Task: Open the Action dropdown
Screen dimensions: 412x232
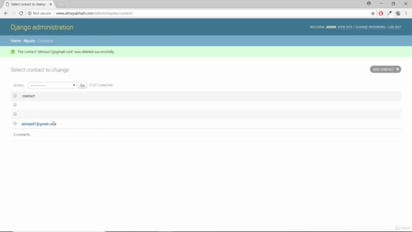Action: click(x=52, y=85)
